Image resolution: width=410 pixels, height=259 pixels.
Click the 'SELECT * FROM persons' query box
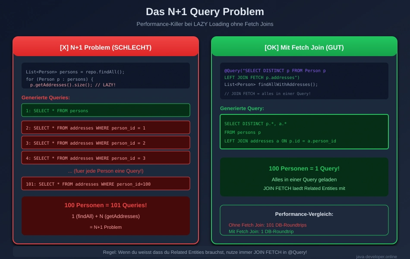(106, 111)
